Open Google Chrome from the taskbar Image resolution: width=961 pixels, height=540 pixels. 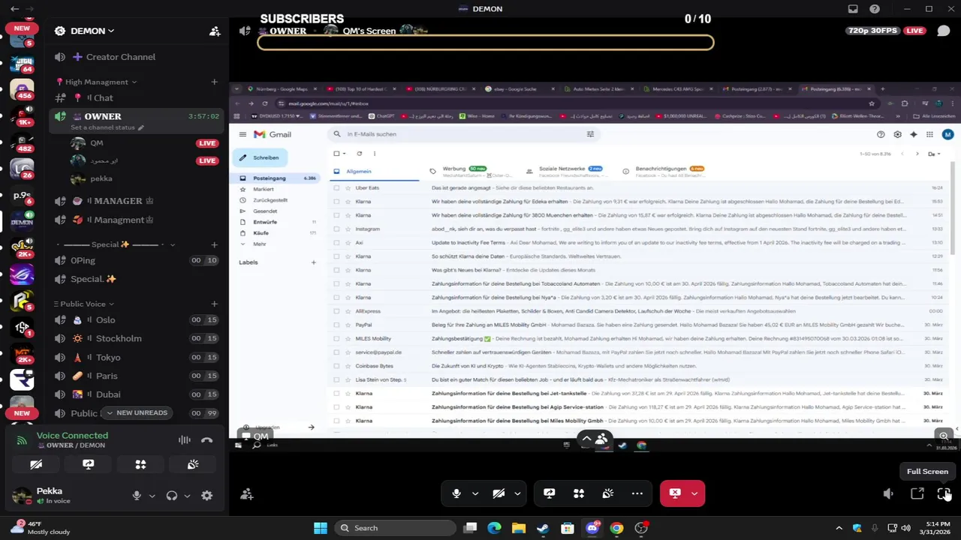616,528
